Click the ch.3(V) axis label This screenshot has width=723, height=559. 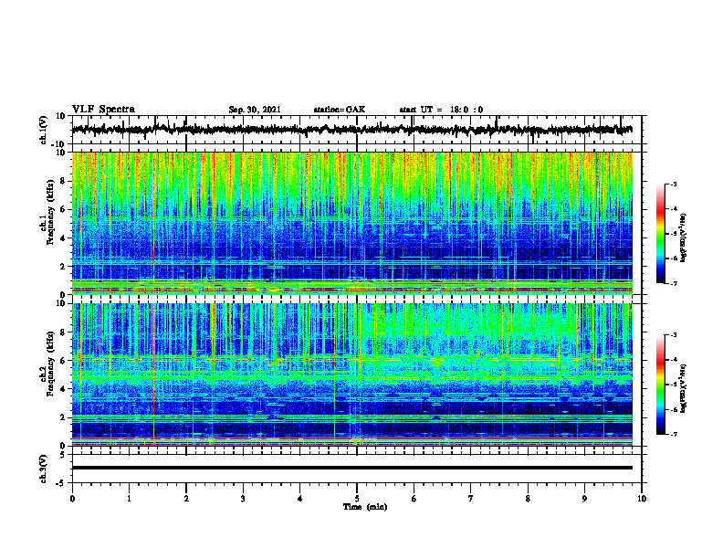coord(44,469)
